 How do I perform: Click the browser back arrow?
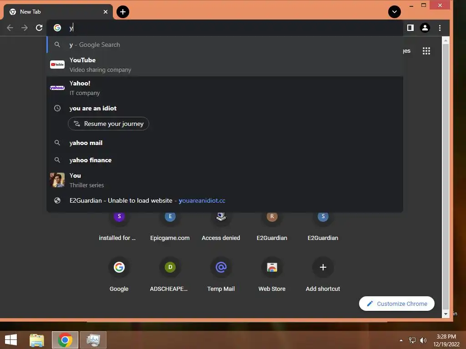[x=10, y=28]
